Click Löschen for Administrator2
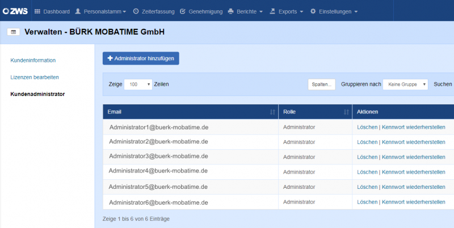The height and width of the screenshot is (228, 454). [367, 142]
